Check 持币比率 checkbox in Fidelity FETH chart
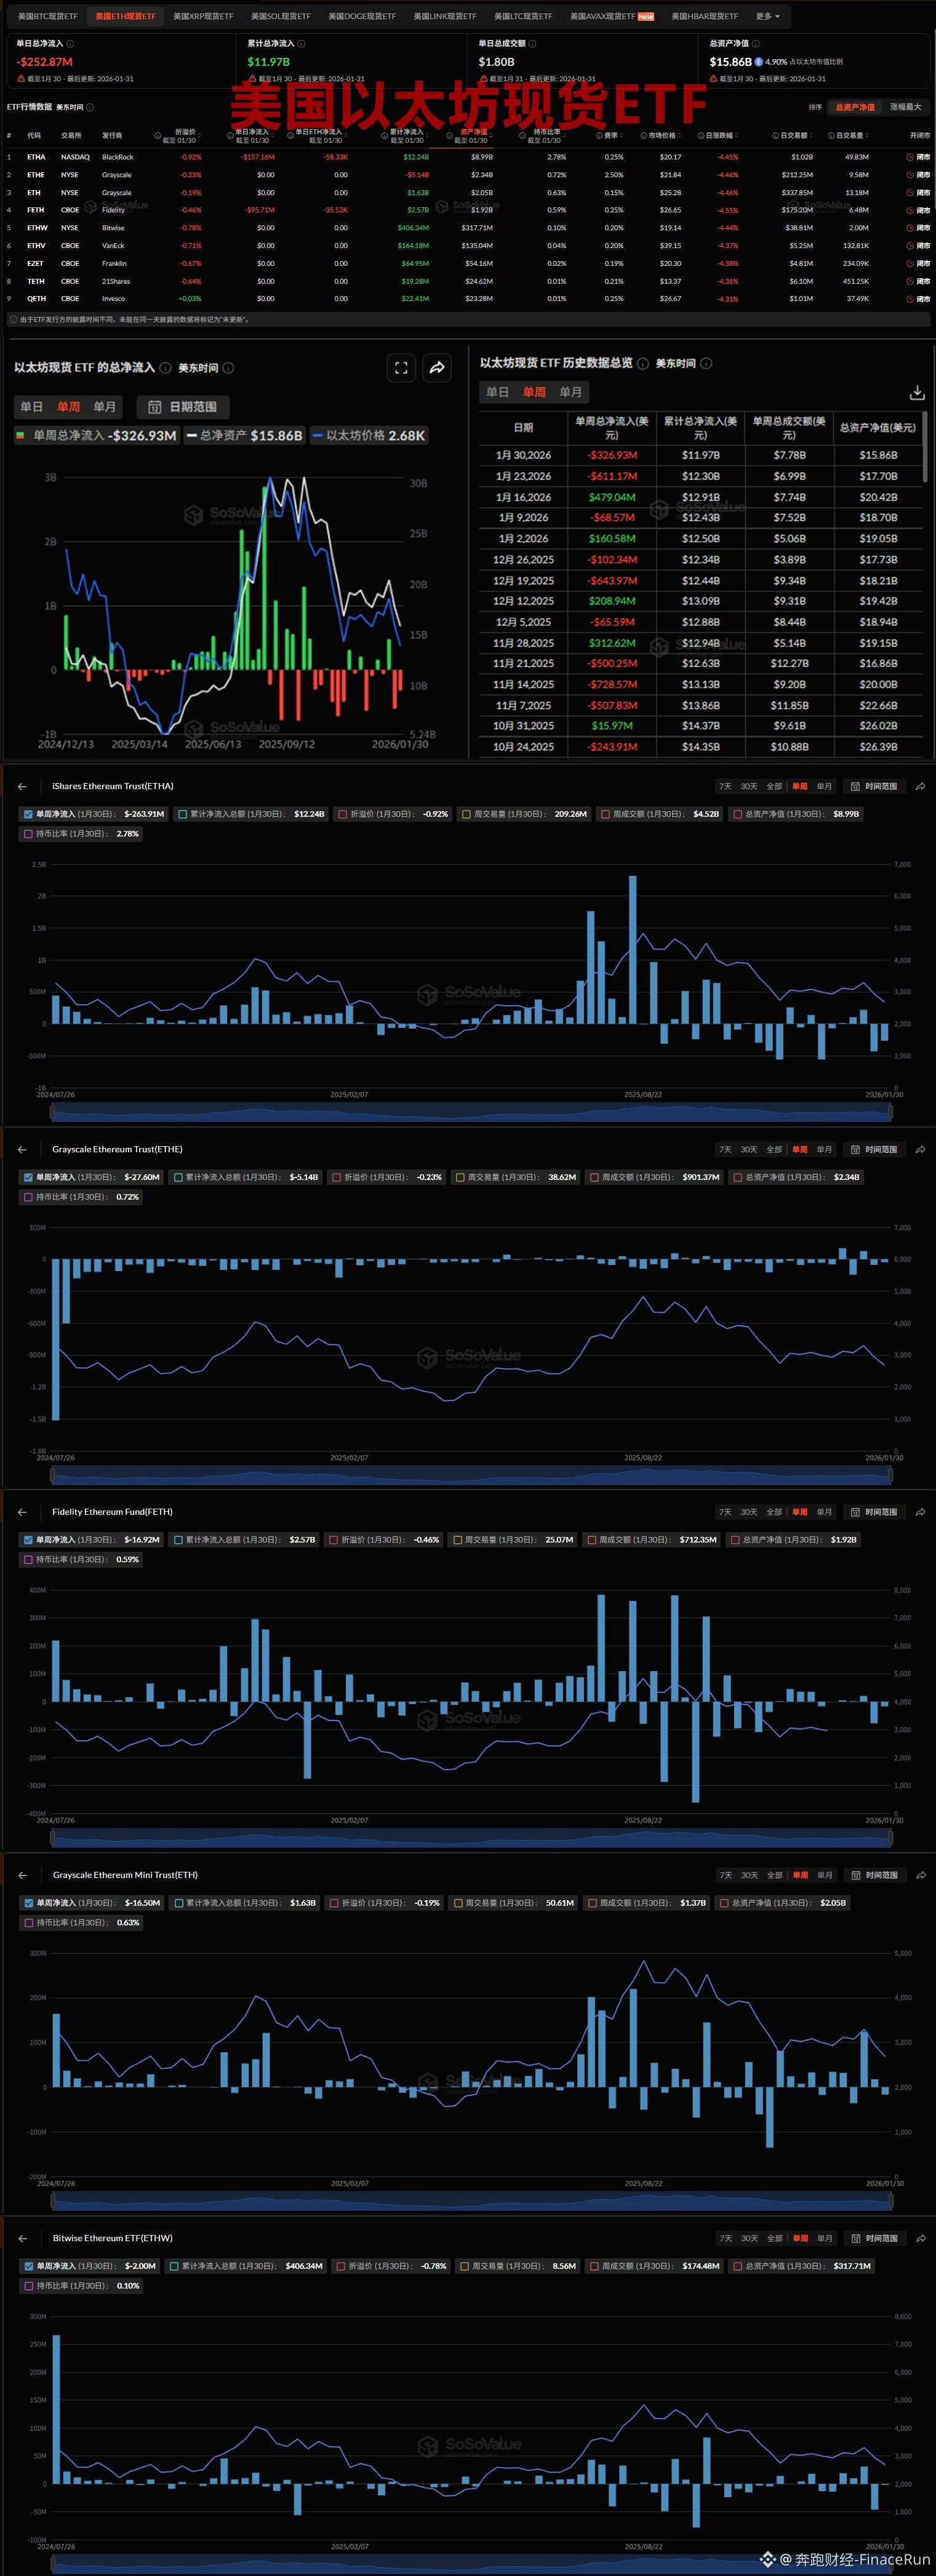936x2576 pixels. 28,1560
